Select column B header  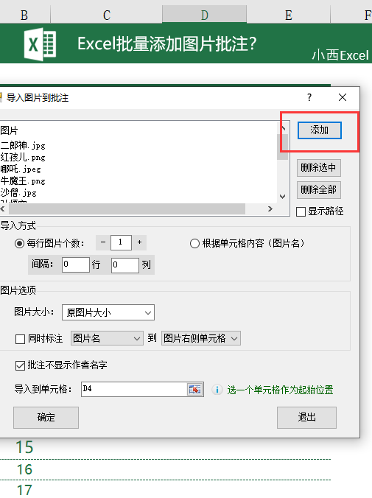[x=24, y=15]
